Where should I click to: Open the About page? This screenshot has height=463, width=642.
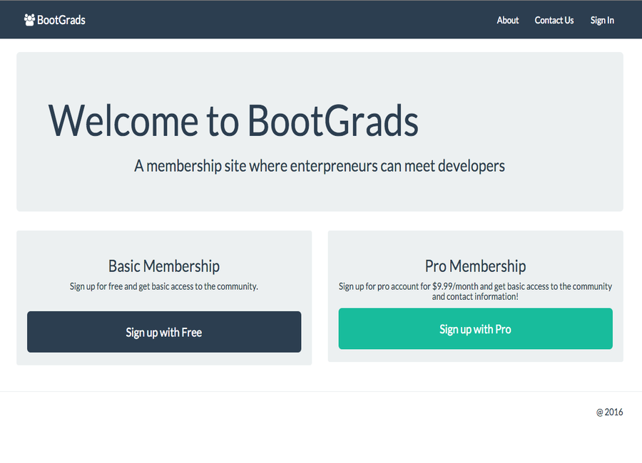pyautogui.click(x=507, y=20)
